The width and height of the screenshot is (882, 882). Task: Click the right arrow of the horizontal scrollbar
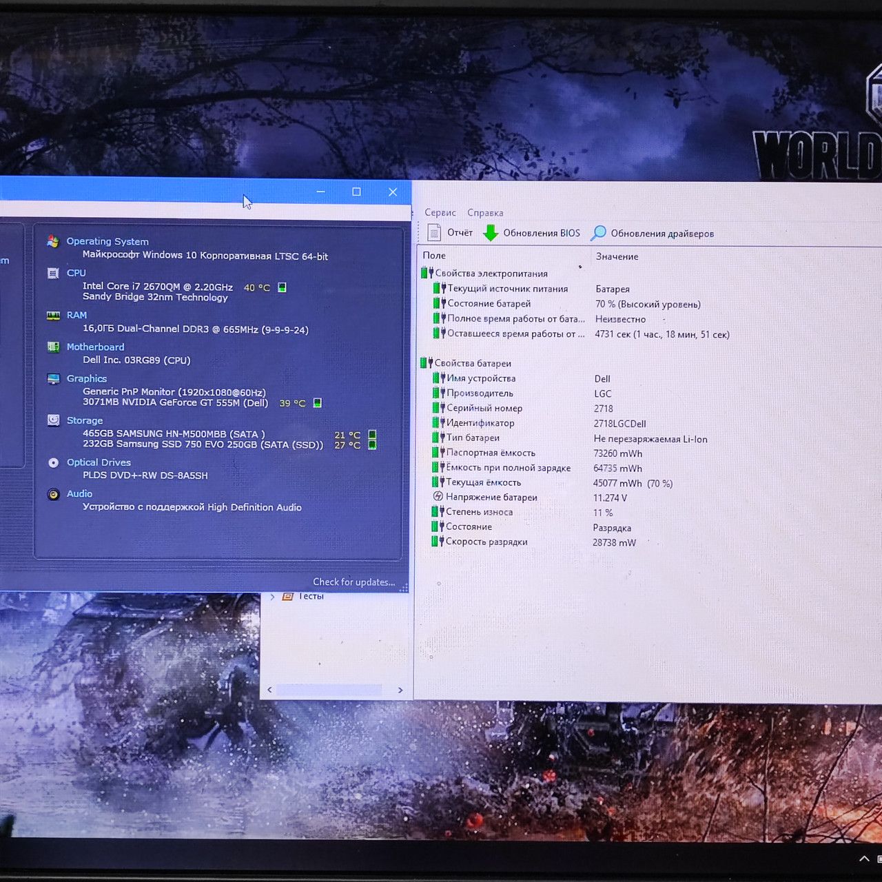coord(400,690)
